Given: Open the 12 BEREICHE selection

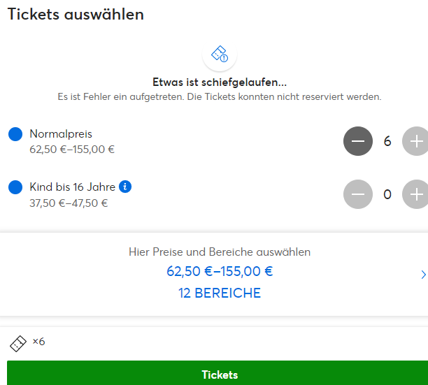Looking at the screenshot, I should (x=220, y=293).
